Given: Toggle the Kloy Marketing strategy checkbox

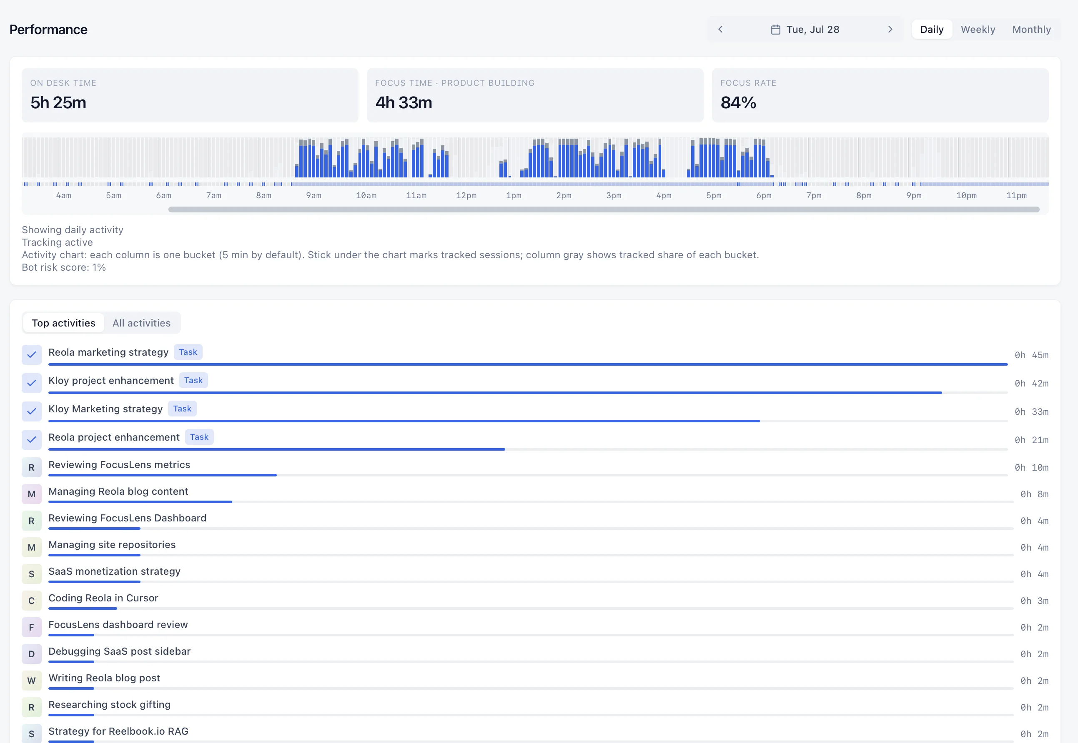Looking at the screenshot, I should [32, 411].
